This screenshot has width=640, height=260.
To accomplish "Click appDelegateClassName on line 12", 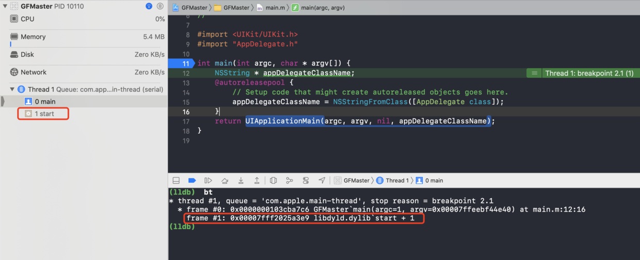I will pos(308,73).
